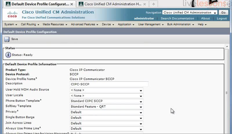Open the Call Routing menu
The image size is (232, 134).
30,25
